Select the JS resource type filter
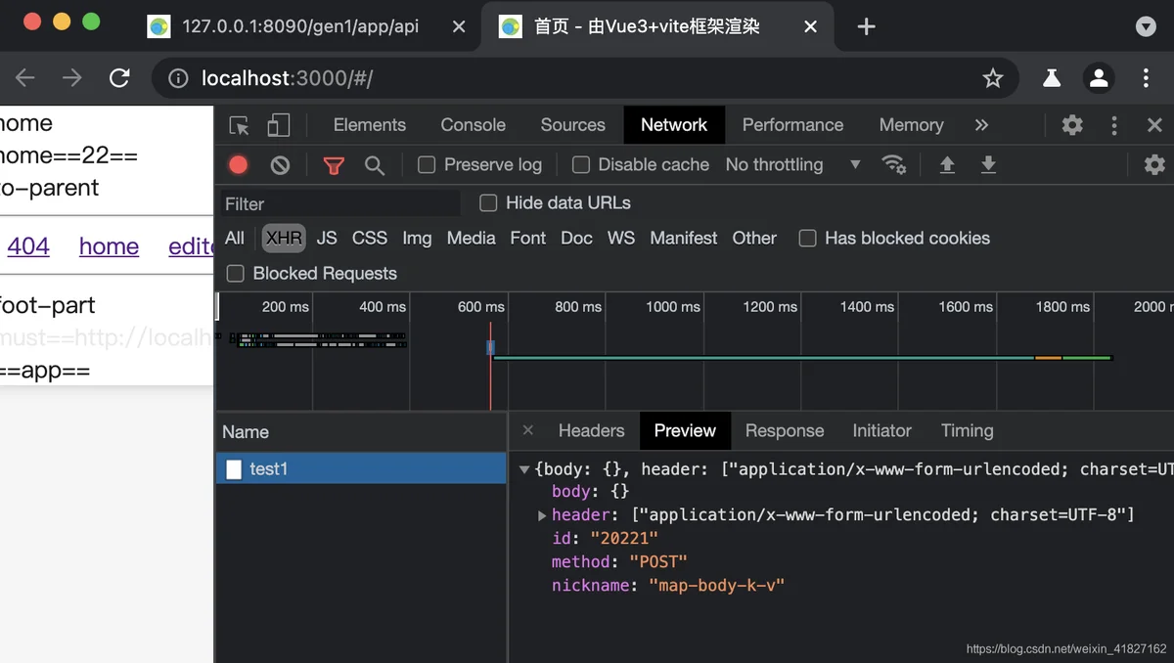Viewport: 1174px width, 663px height. pyautogui.click(x=327, y=239)
